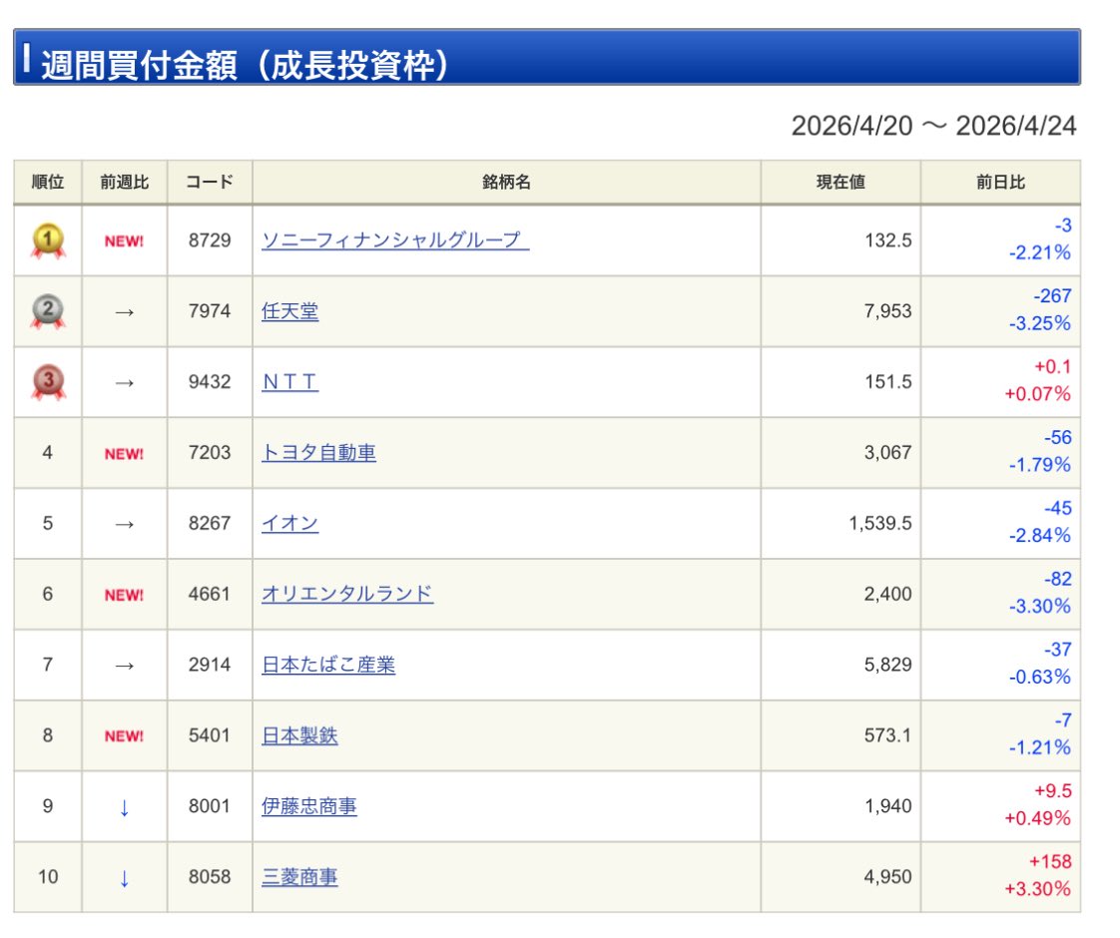The image size is (1120, 938).
Task: Click the gold first-place medal icon
Action: (x=48, y=240)
